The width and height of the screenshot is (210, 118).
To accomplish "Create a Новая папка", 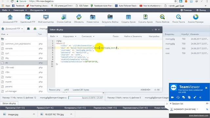I will [93, 19].
